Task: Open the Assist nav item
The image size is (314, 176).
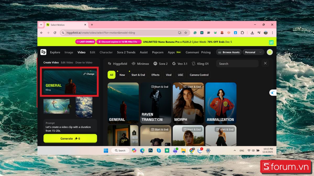Action: (x=144, y=52)
